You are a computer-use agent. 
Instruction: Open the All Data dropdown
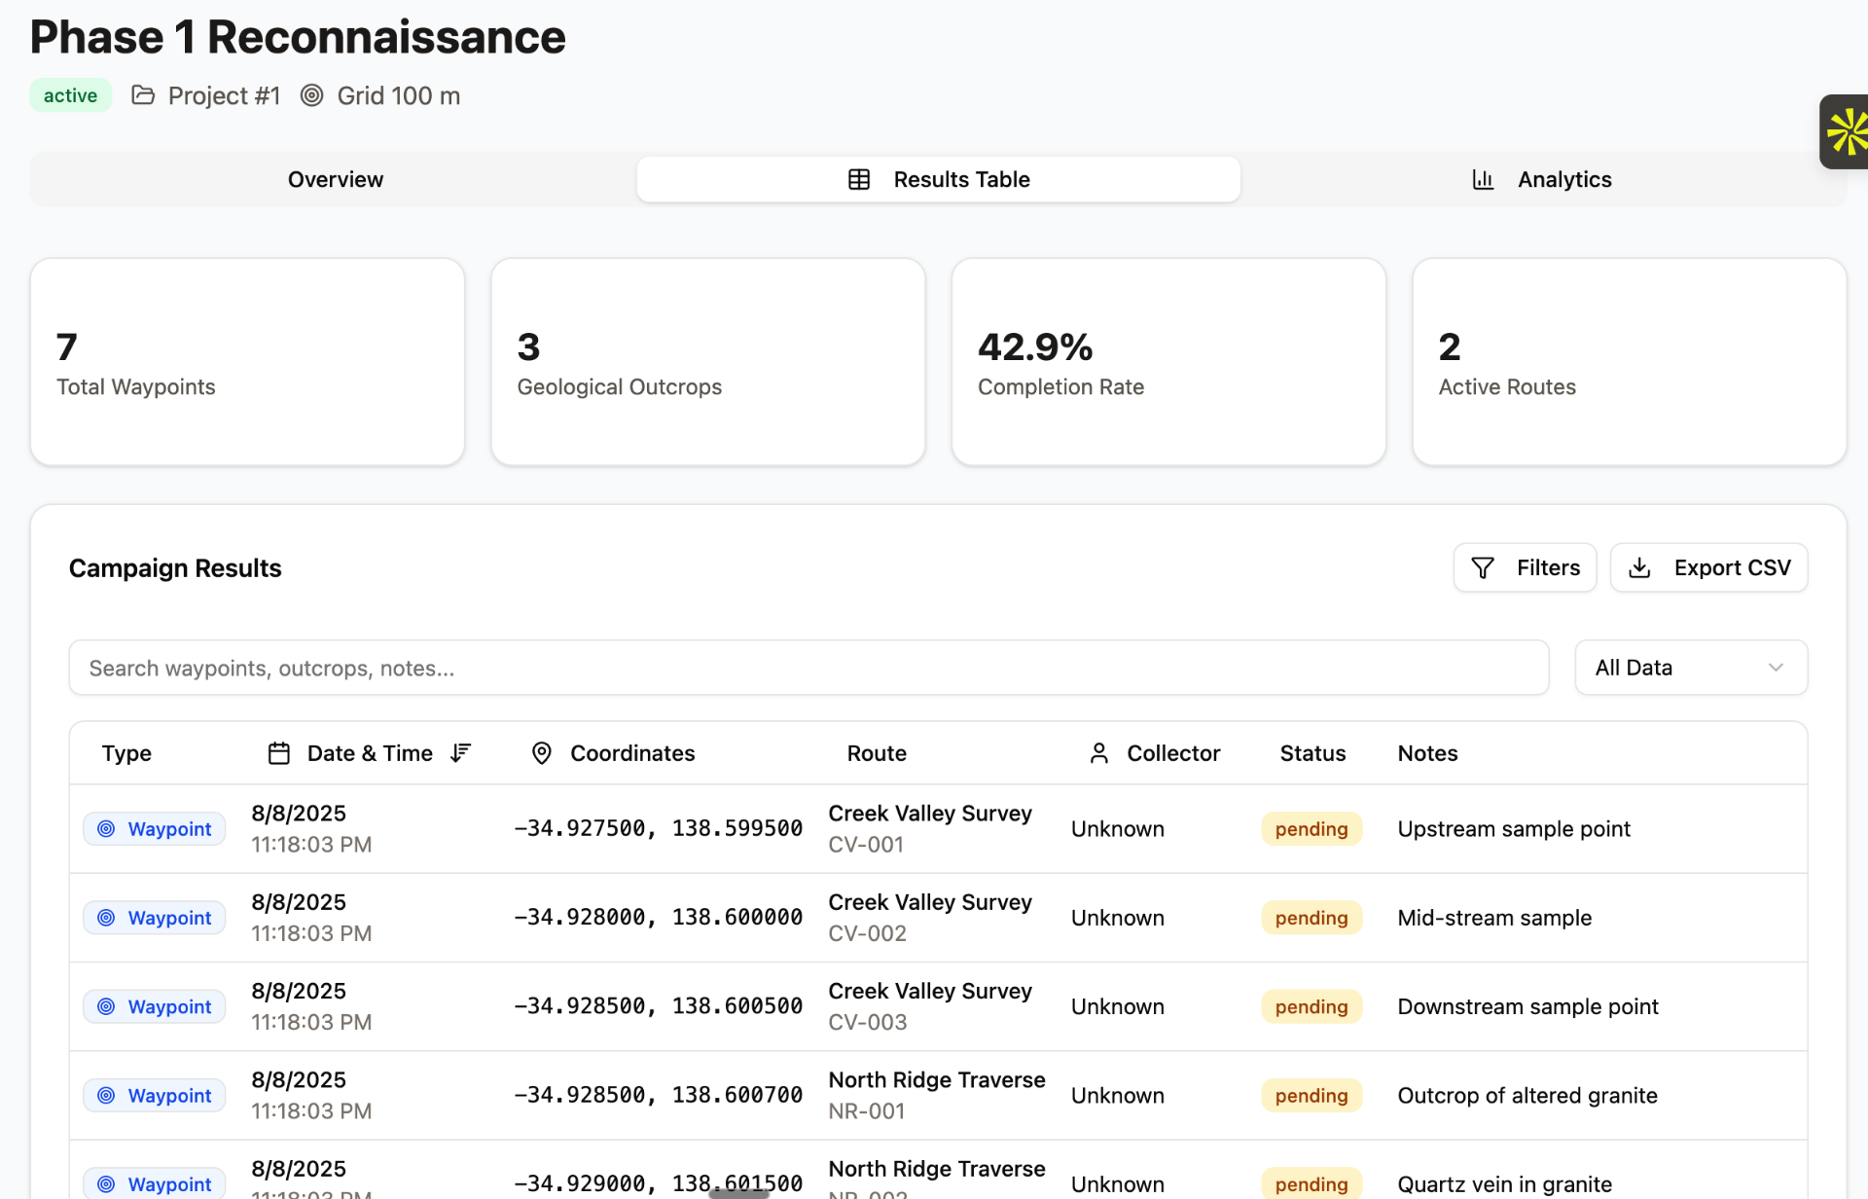click(x=1673, y=668)
